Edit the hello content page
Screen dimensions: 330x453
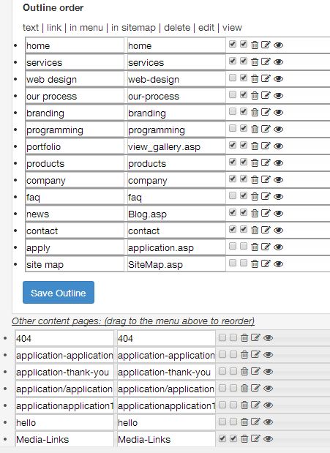(x=255, y=422)
